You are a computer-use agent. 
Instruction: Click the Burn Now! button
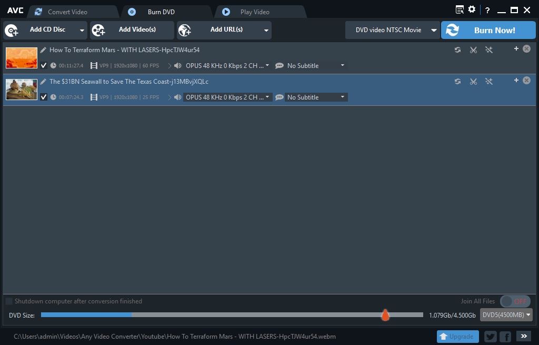coord(488,30)
